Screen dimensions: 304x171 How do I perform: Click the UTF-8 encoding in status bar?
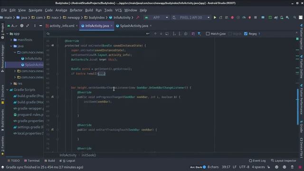point(244,167)
